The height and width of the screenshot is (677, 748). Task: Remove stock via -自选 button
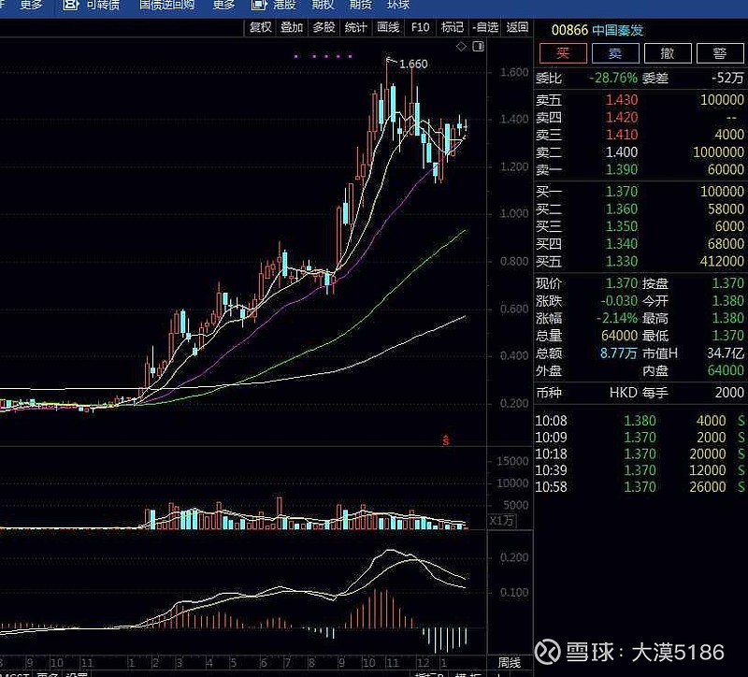pyautogui.click(x=485, y=28)
